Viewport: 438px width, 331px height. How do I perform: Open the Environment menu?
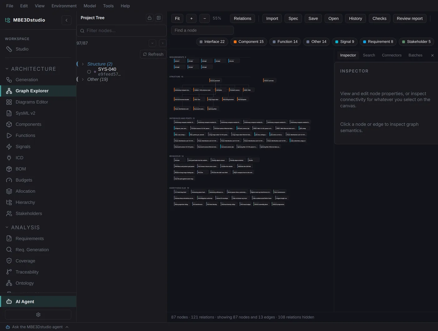64,6
